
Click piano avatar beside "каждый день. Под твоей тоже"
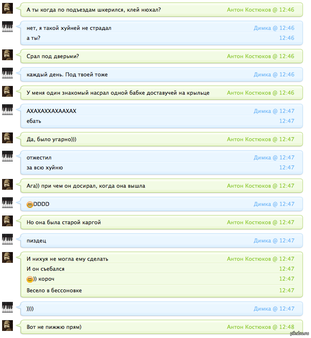(7, 73)
